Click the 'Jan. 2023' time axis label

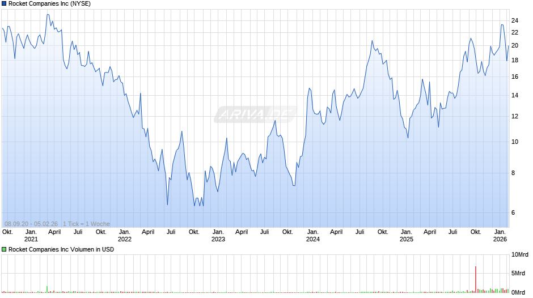pyautogui.click(x=218, y=236)
